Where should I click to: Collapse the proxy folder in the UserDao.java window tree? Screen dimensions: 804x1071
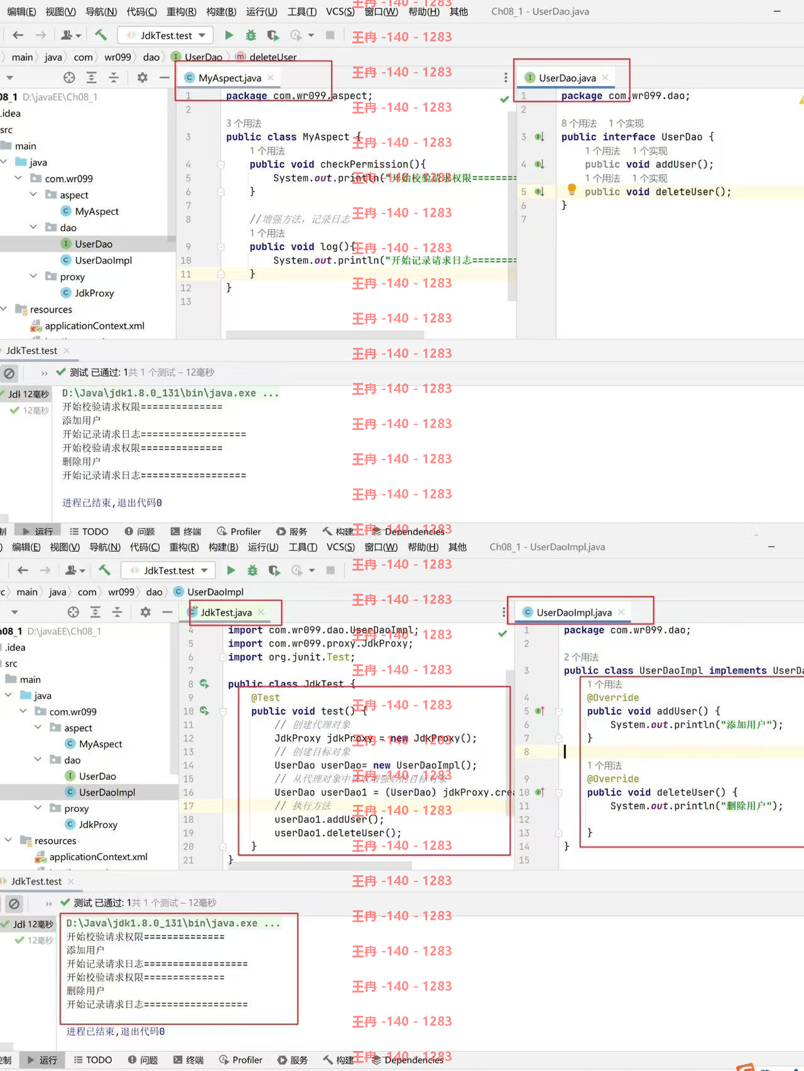tap(33, 276)
